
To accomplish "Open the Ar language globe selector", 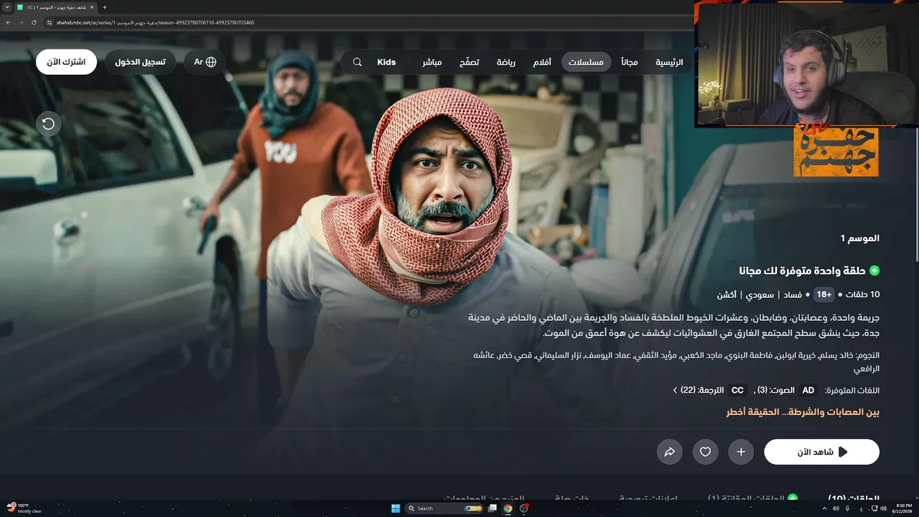I will [205, 62].
